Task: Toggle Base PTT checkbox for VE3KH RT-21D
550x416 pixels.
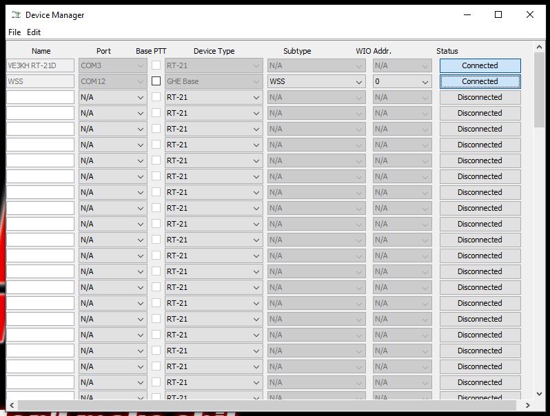Action: pyautogui.click(x=156, y=65)
